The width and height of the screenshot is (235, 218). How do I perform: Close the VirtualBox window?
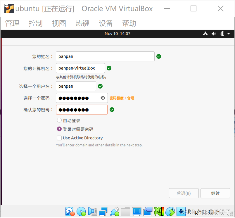tap(221, 8)
